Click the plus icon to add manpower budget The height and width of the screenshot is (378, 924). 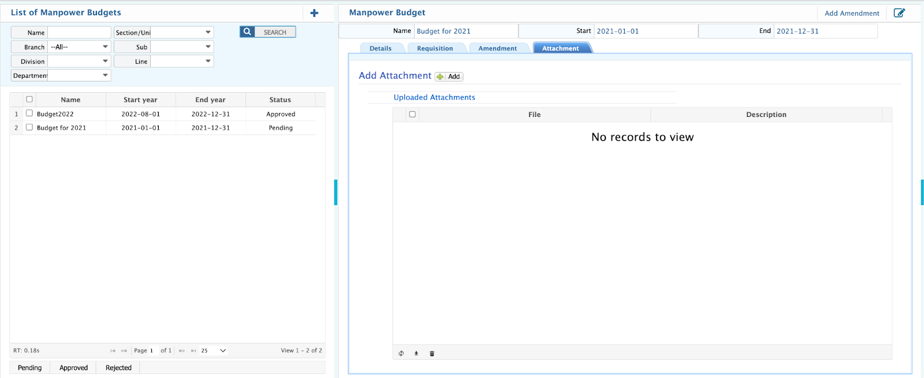click(314, 13)
